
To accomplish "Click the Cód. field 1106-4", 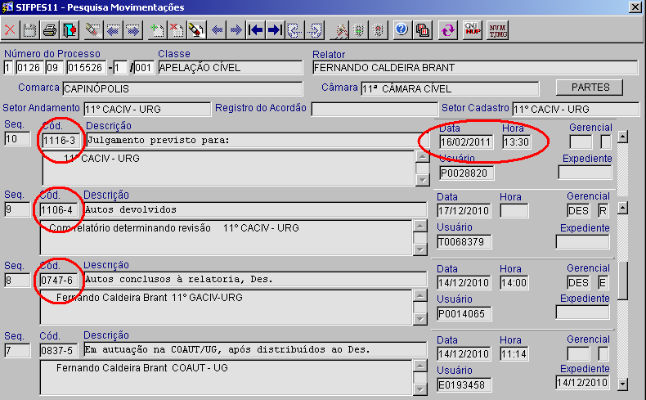I will point(58,210).
